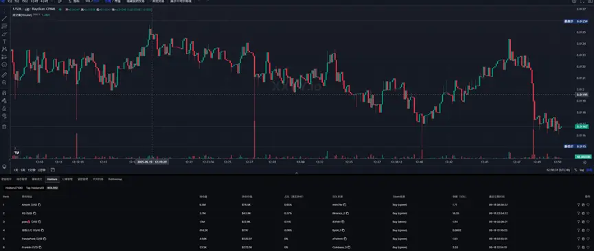
Task: Toggle percent scale button
Action: (x=576, y=170)
